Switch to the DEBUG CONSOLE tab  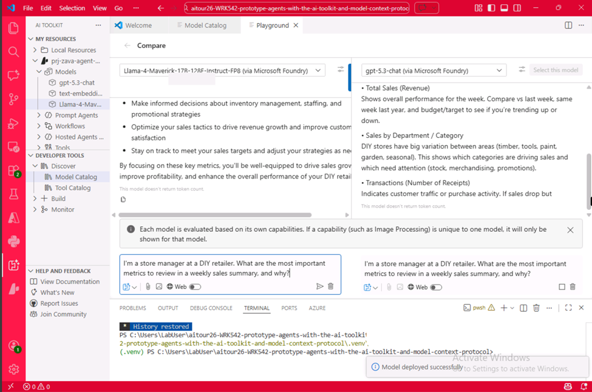click(211, 308)
